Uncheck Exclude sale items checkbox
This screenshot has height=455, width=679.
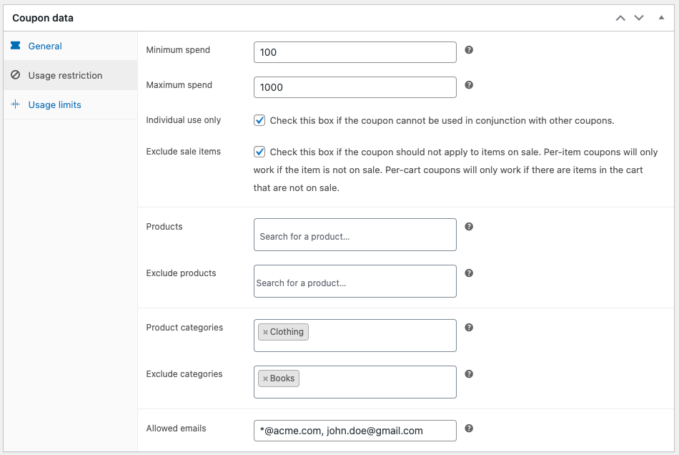pyautogui.click(x=259, y=152)
